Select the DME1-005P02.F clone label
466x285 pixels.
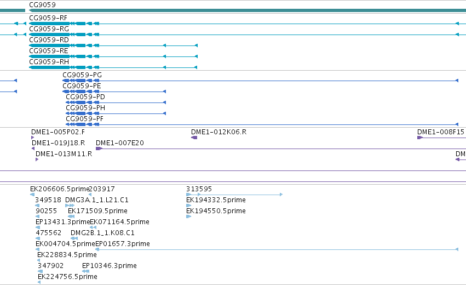click(x=58, y=132)
